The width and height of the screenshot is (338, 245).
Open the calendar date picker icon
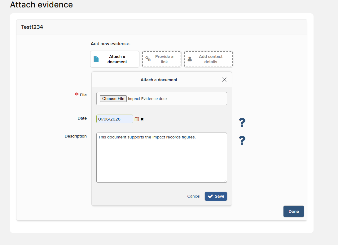coord(137,119)
